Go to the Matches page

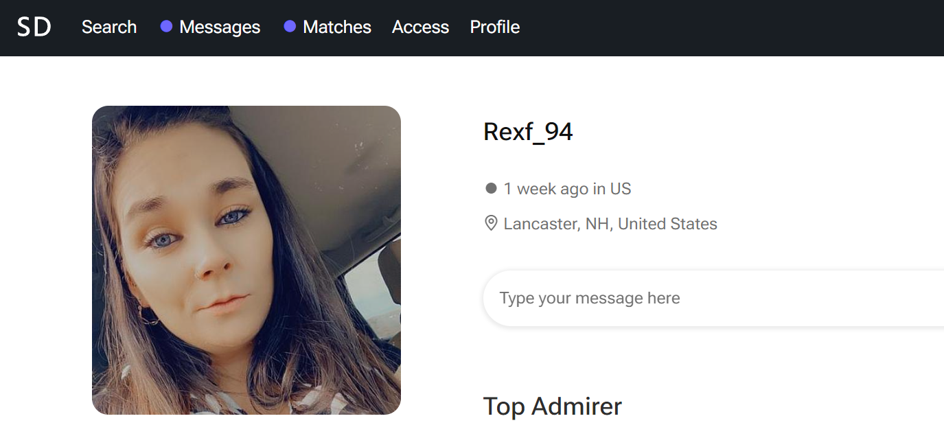[x=337, y=27]
